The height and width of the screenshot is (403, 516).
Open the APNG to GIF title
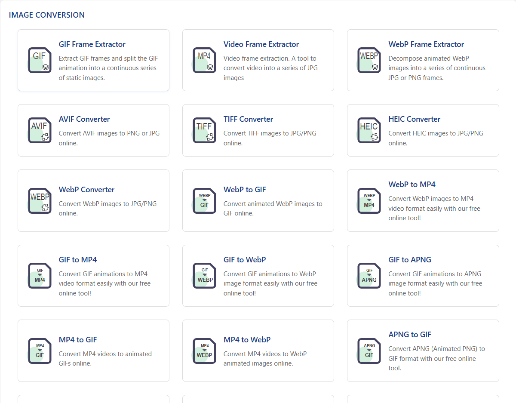(410, 335)
